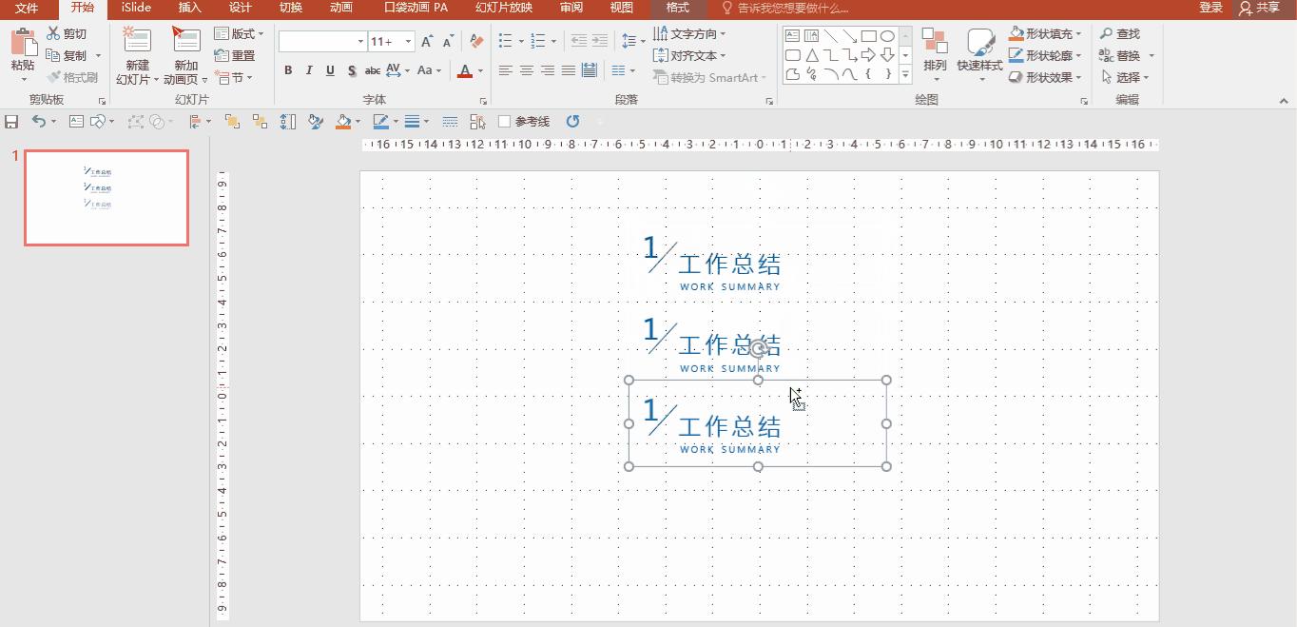Click the 共享 Share button
Image resolution: width=1297 pixels, height=627 pixels.
click(1259, 8)
